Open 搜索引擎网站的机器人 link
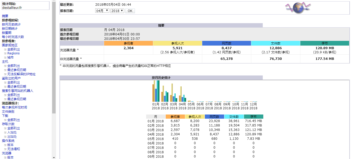Screen dimensions: 352x159 click(x=17, y=91)
